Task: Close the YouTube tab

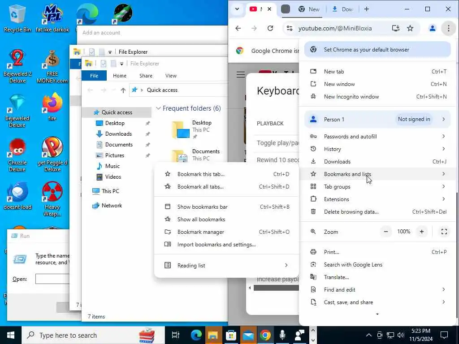Action: tap(269, 9)
